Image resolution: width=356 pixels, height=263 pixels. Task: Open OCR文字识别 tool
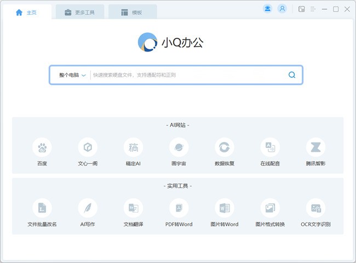tap(315, 208)
